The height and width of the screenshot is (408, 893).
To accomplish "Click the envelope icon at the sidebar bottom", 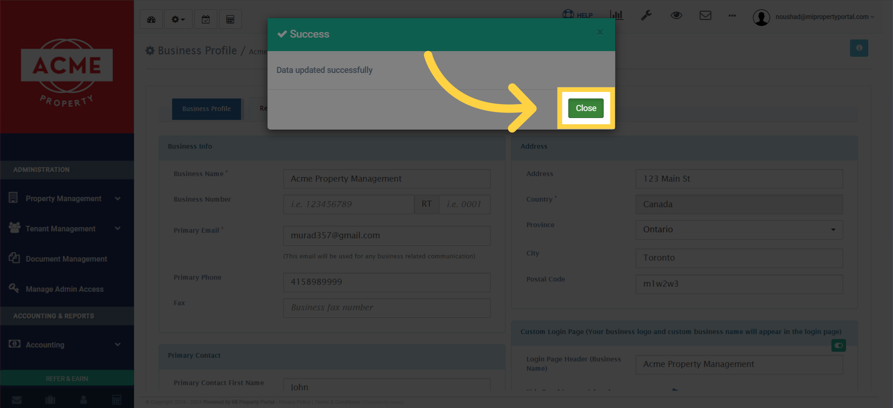I will pyautogui.click(x=17, y=400).
